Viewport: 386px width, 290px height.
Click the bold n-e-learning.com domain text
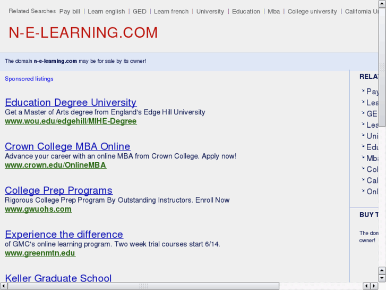pyautogui.click(x=55, y=61)
